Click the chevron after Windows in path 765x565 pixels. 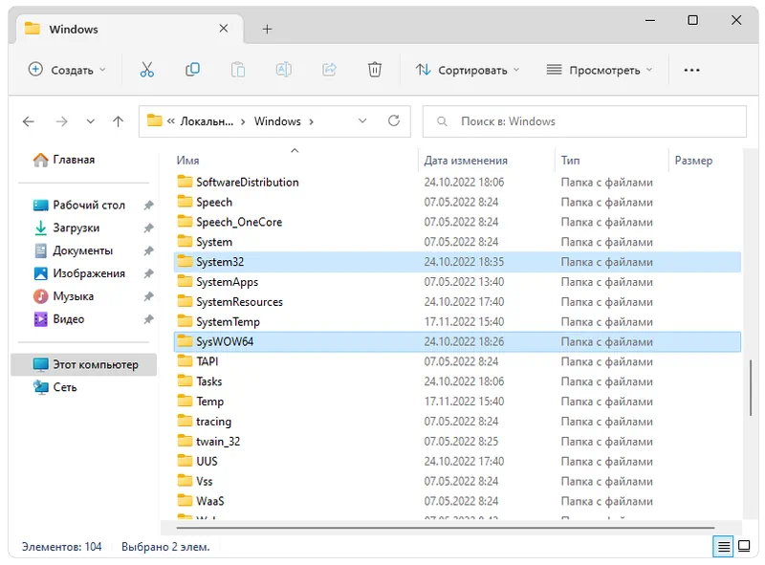pyautogui.click(x=312, y=122)
